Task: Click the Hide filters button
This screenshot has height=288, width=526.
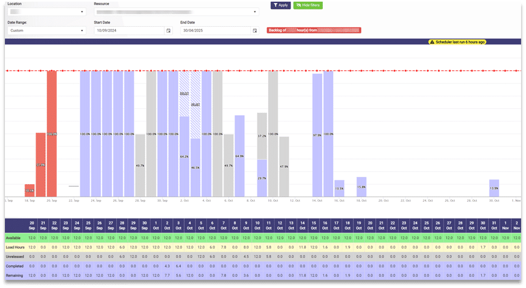Action: [308, 5]
